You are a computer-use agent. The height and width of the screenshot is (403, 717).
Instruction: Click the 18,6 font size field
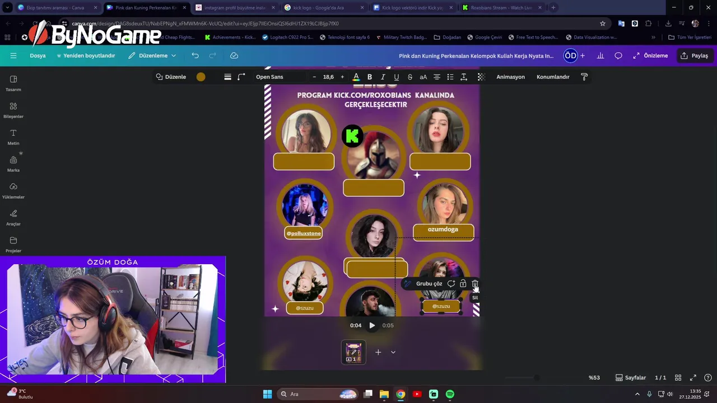pyautogui.click(x=328, y=77)
